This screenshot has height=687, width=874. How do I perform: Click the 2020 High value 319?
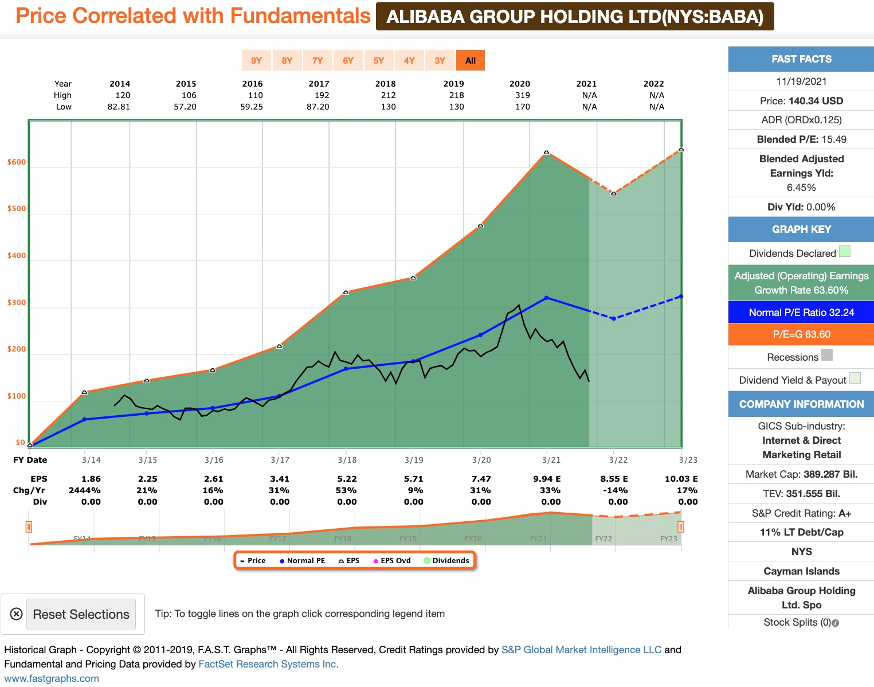point(523,95)
